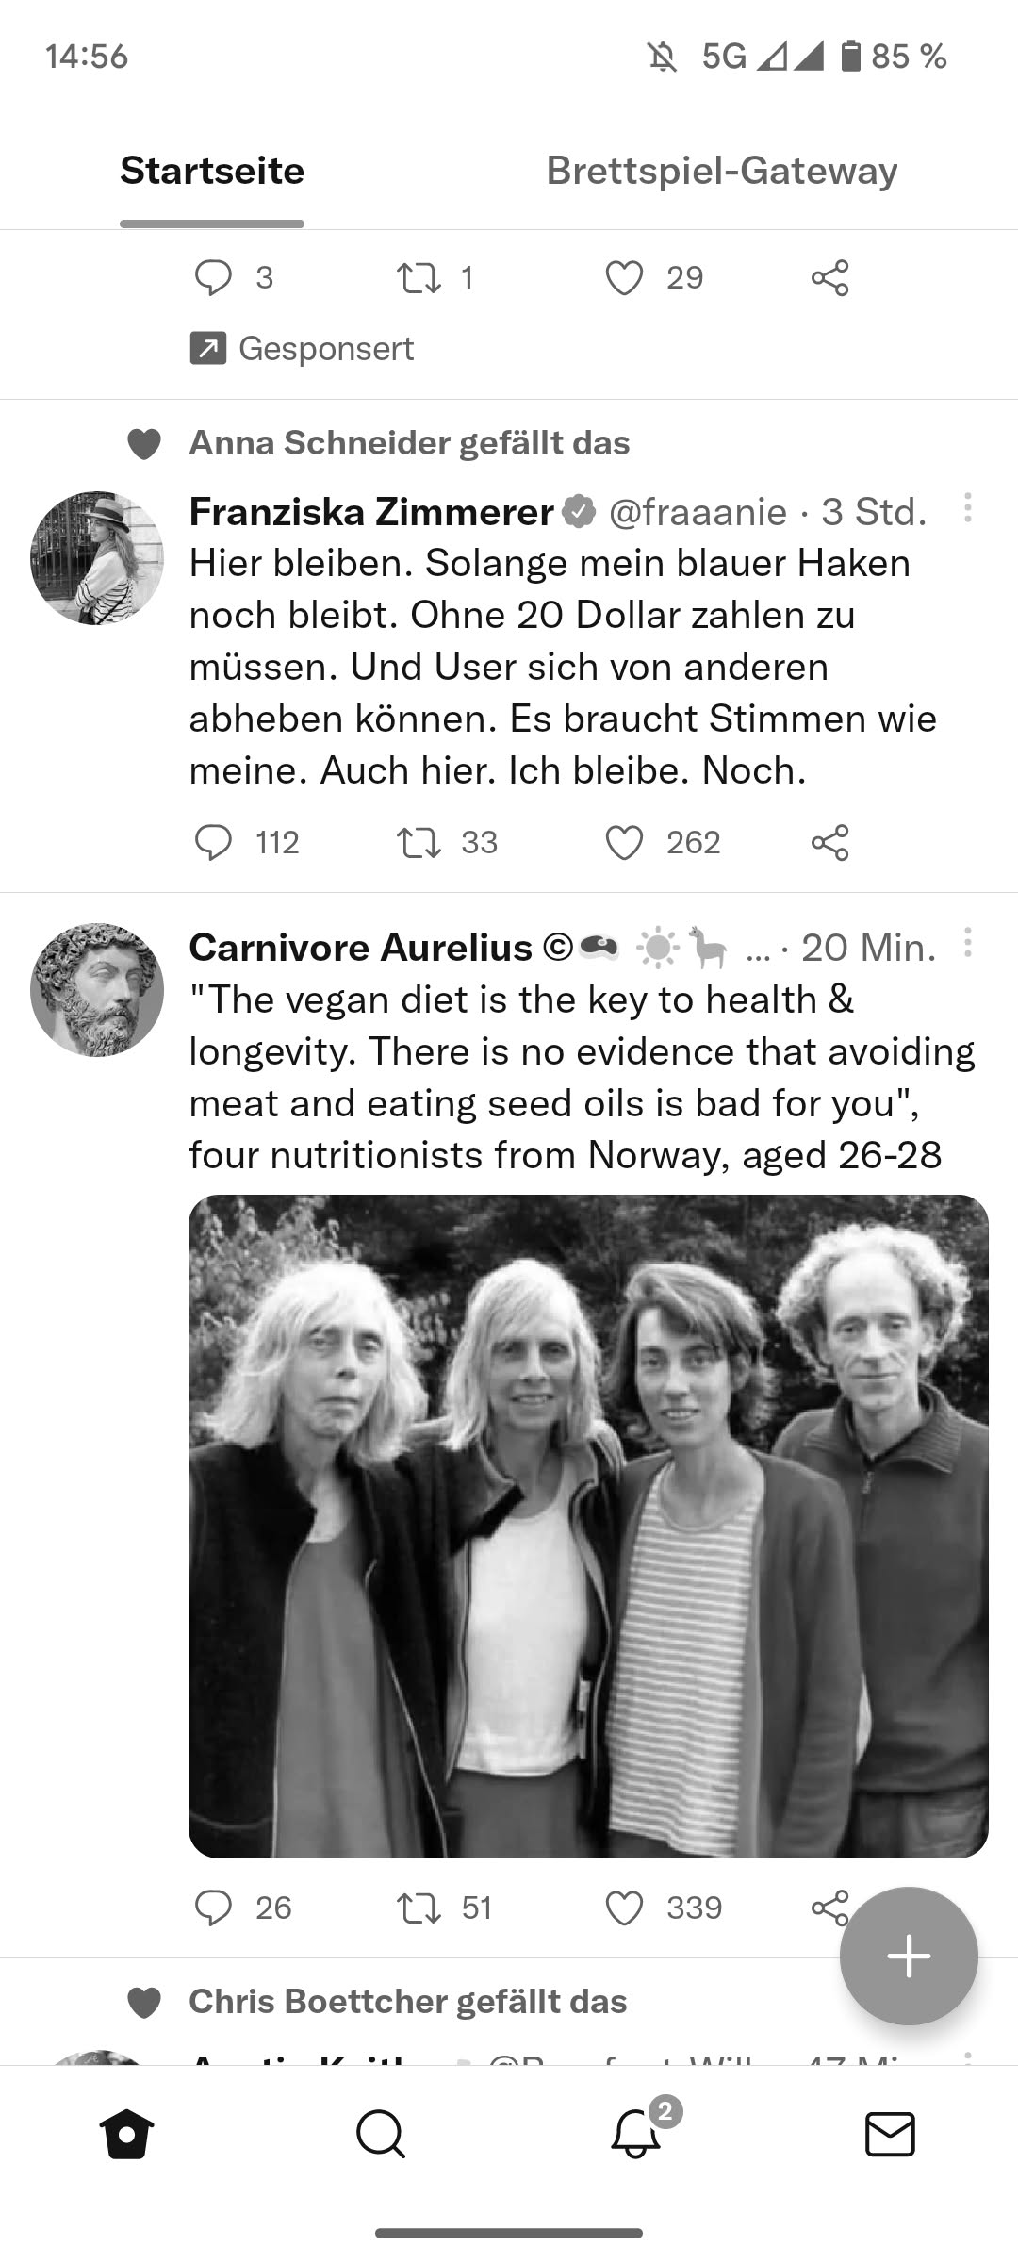This screenshot has width=1018, height=2263.
Task: Select the Startseite tab
Action: tap(212, 172)
